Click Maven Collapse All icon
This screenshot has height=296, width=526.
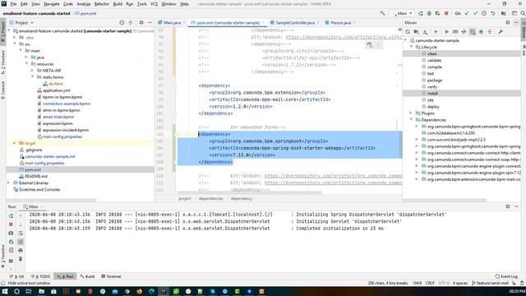[490, 32]
